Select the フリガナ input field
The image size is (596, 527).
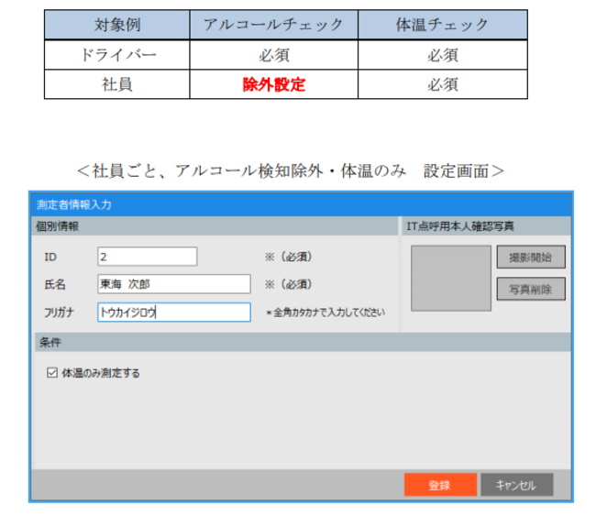tap(173, 313)
